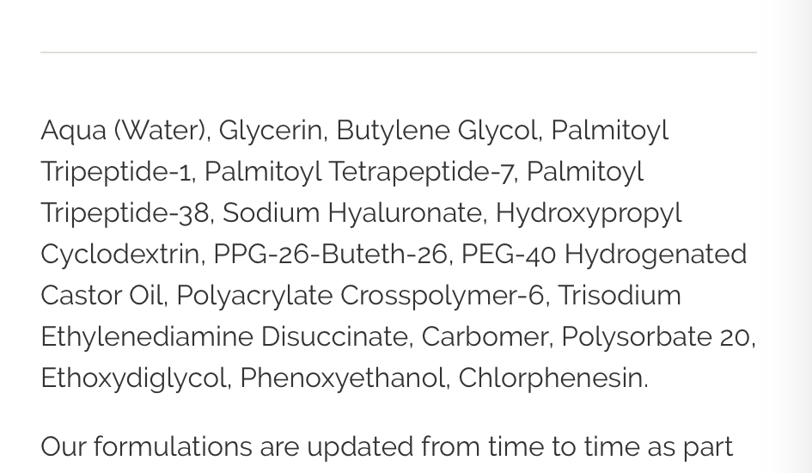Image resolution: width=812 pixels, height=473 pixels.
Task: Click Ethylenediamine Disuccinate ingredient
Action: click(224, 337)
